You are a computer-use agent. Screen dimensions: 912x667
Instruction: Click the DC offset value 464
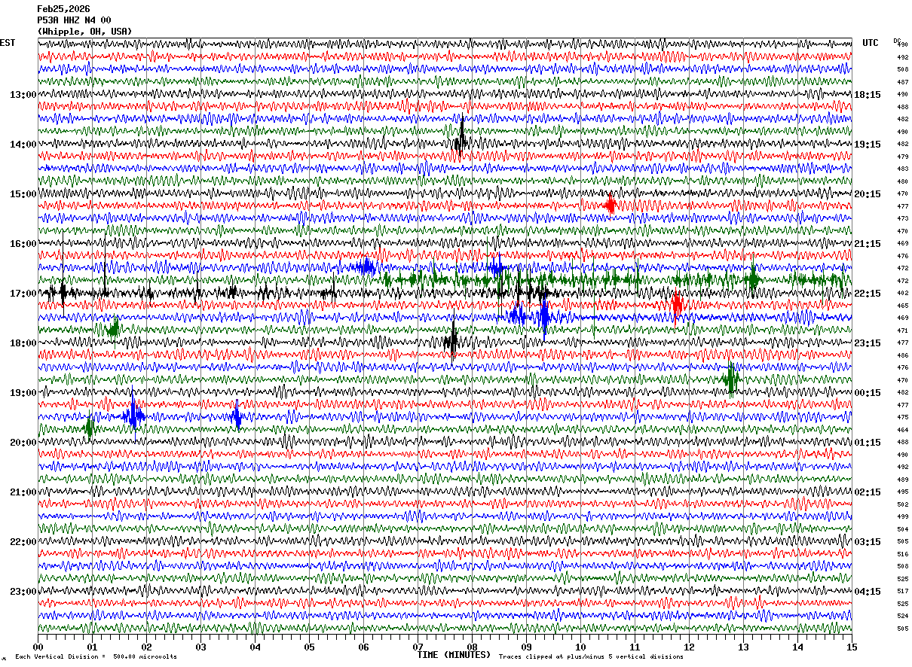tap(902, 430)
